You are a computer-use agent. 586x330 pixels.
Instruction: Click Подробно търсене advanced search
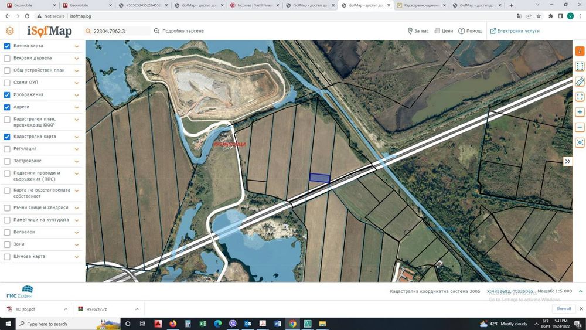click(179, 31)
